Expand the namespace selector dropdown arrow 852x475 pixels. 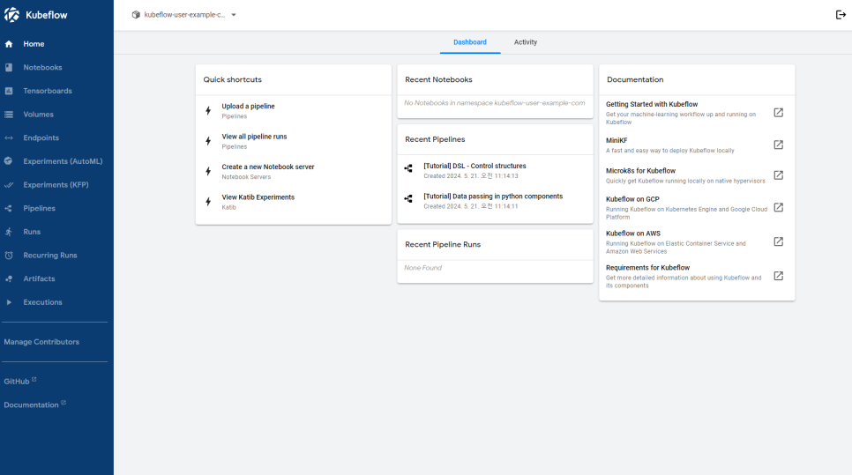pos(234,15)
